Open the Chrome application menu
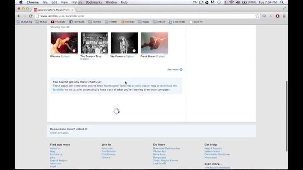This screenshot has height=170, width=303. coord(33,2)
